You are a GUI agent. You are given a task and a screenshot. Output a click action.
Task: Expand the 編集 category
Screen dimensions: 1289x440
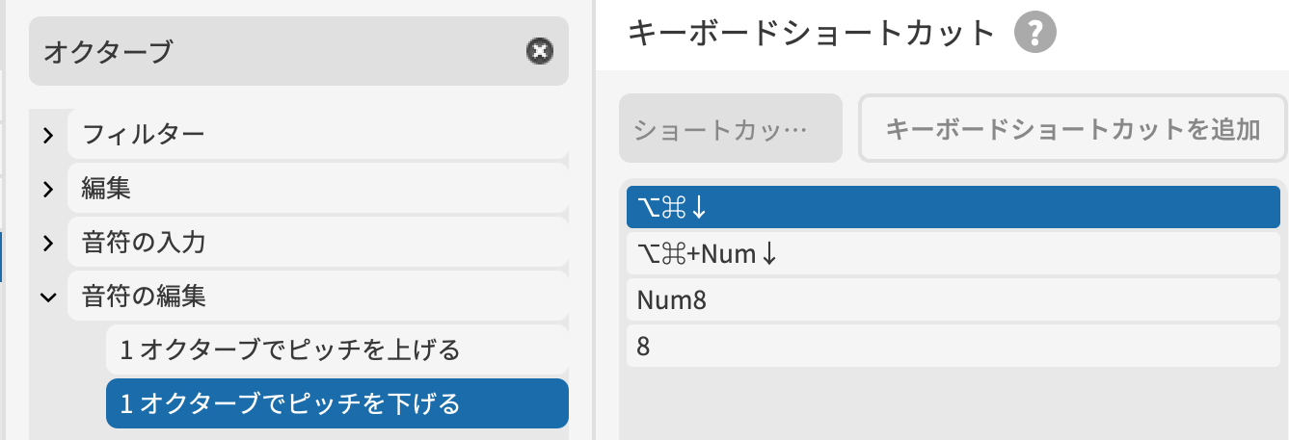point(47,190)
